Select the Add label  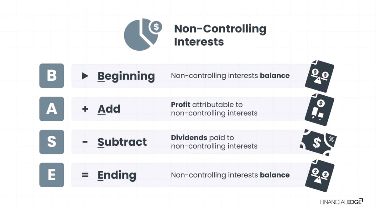pos(109,109)
